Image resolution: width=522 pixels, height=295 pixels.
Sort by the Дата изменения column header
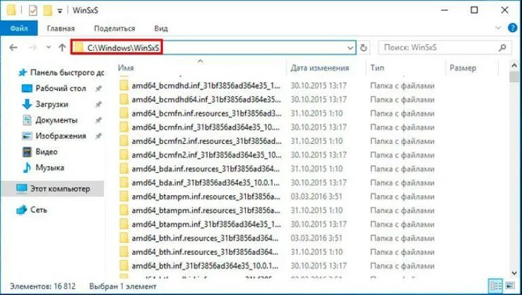(x=320, y=68)
